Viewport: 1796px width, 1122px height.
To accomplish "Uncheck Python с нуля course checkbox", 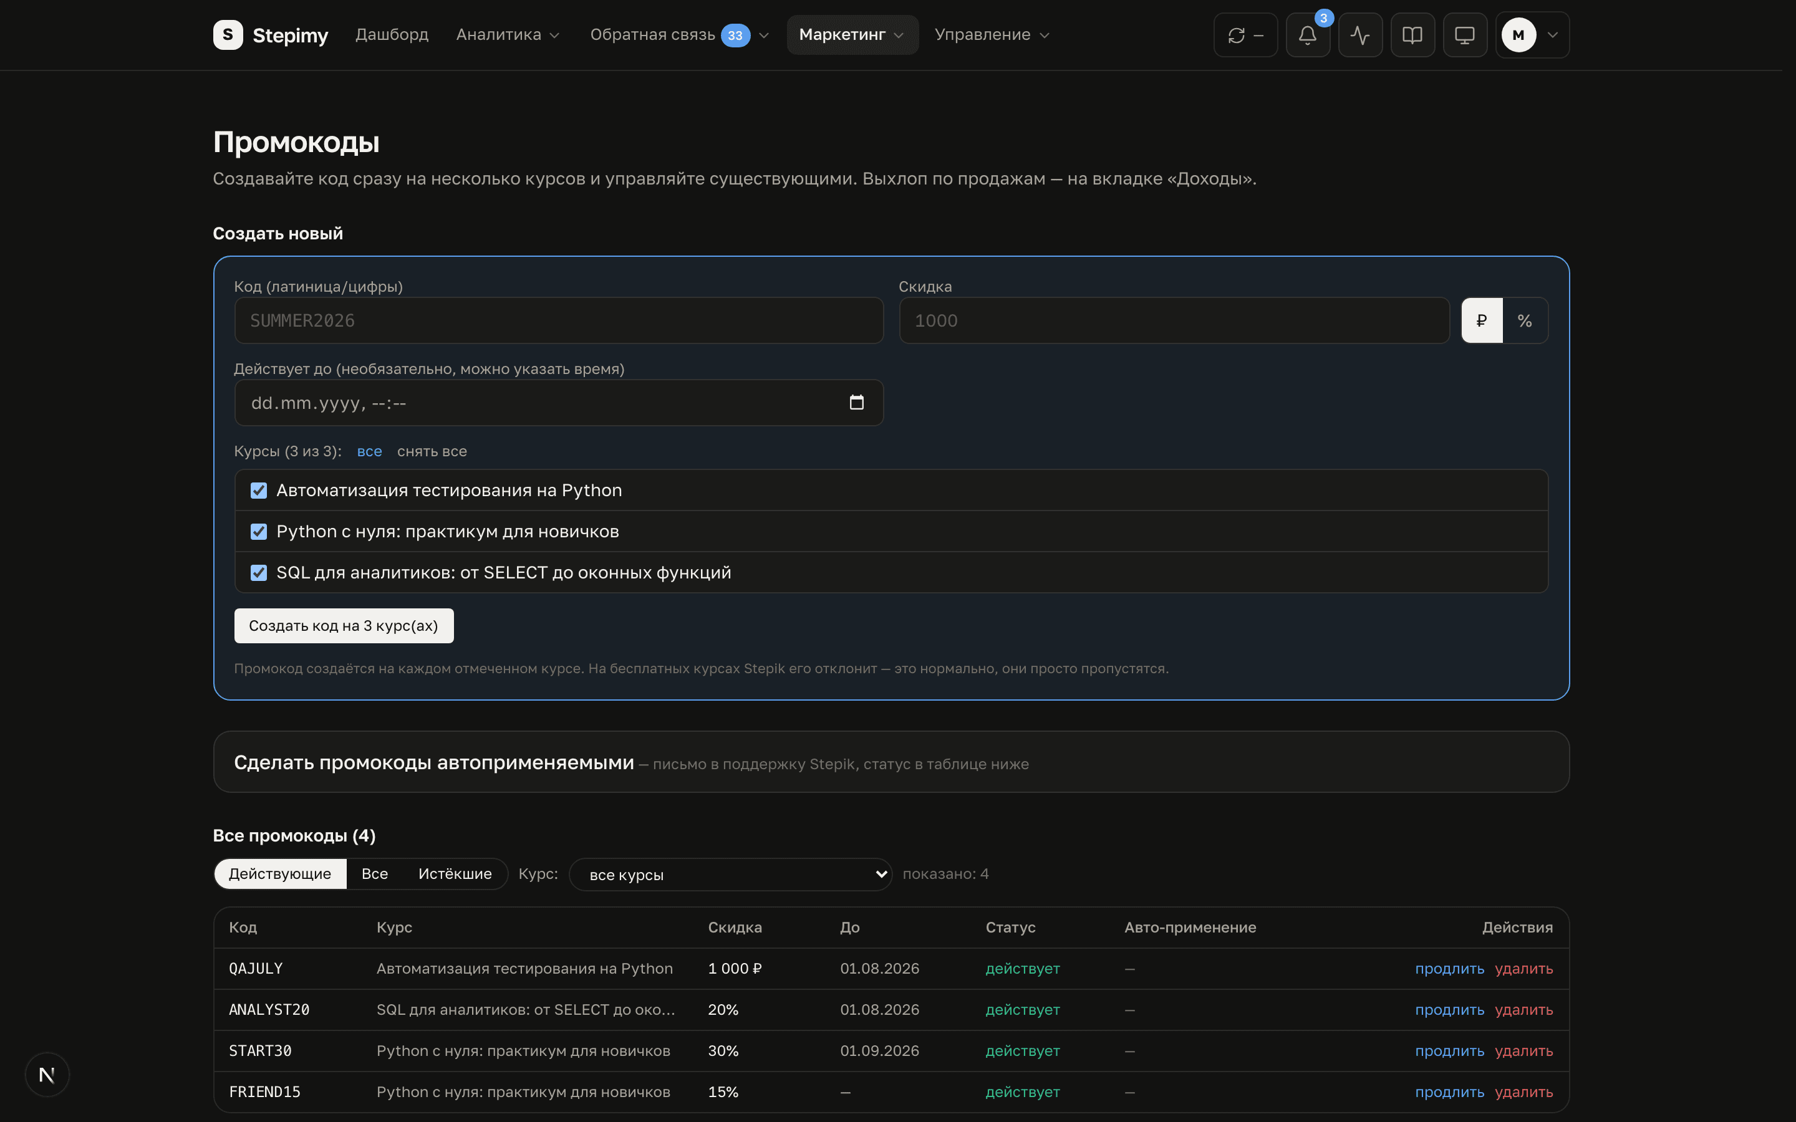I will click(x=258, y=531).
